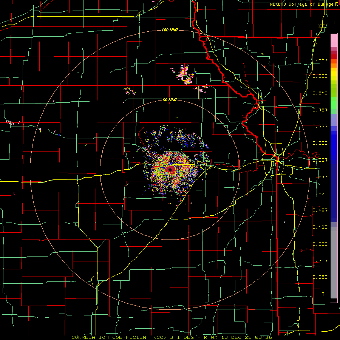
Task: Click the 0.307 value on the color scale
Action: pyautogui.click(x=320, y=261)
